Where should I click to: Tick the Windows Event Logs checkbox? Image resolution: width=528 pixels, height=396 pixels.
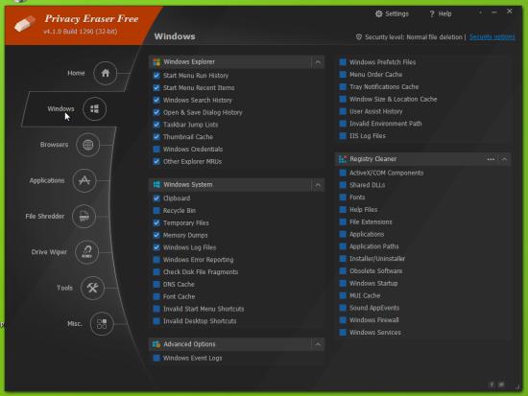pos(156,358)
